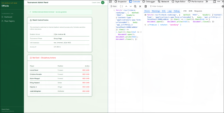
Task: Toggle the Debug filter
Action: [177, 11]
